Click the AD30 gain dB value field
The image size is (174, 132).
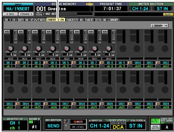(80, 54)
